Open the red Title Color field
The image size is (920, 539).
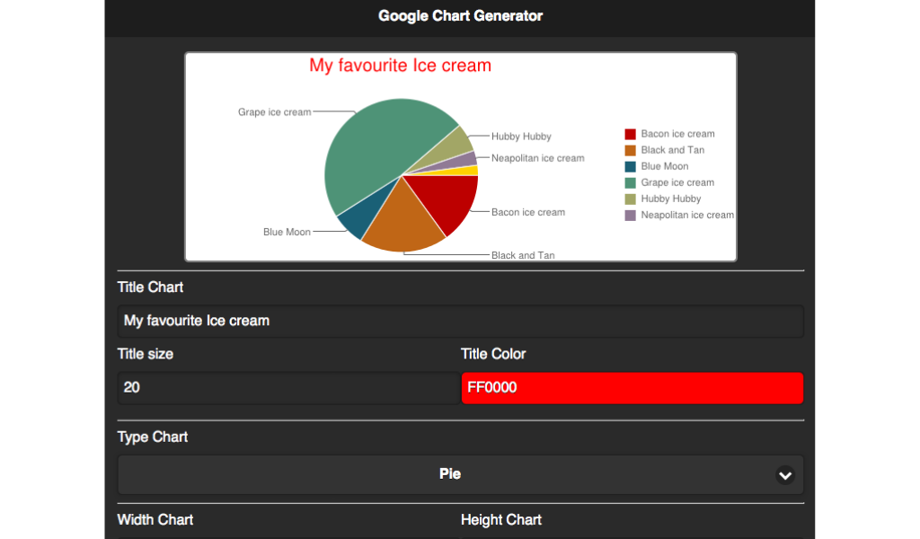[x=632, y=388]
